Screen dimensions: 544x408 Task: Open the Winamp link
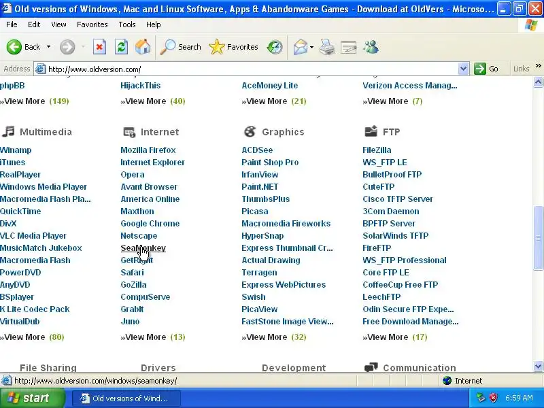click(16, 150)
